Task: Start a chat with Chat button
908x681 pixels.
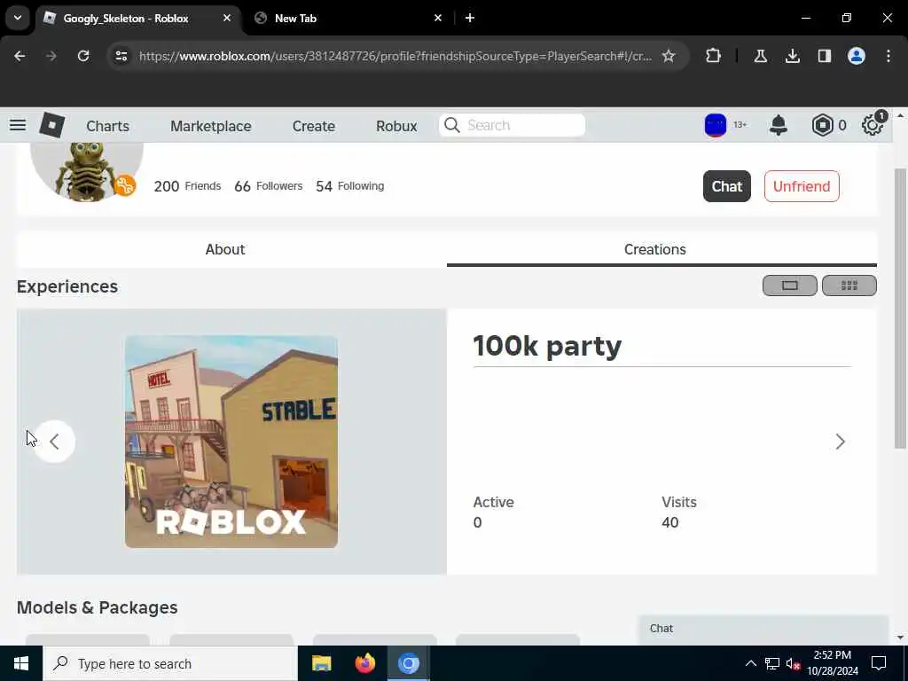Action: point(727,186)
